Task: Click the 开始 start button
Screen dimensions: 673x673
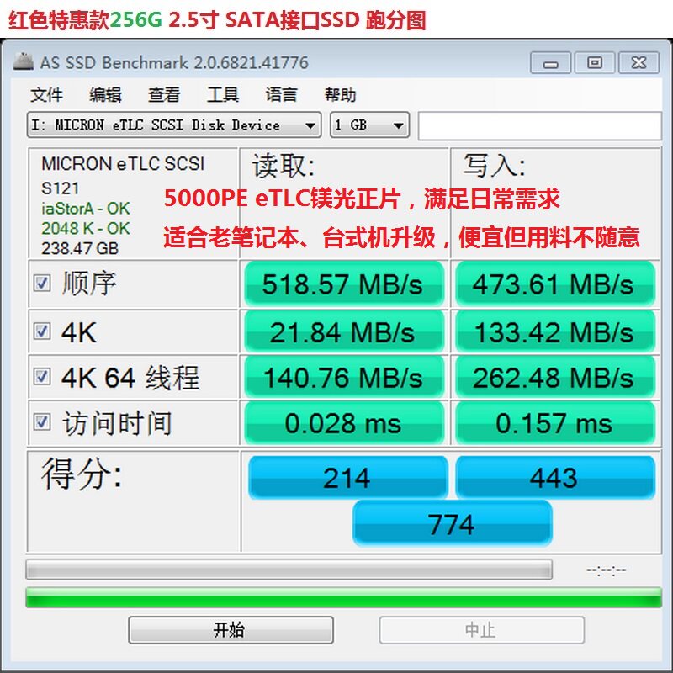Action: tap(231, 629)
